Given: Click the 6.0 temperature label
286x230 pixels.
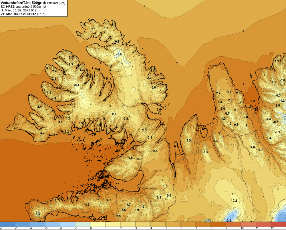Looking at the screenshot, I should (159, 109).
